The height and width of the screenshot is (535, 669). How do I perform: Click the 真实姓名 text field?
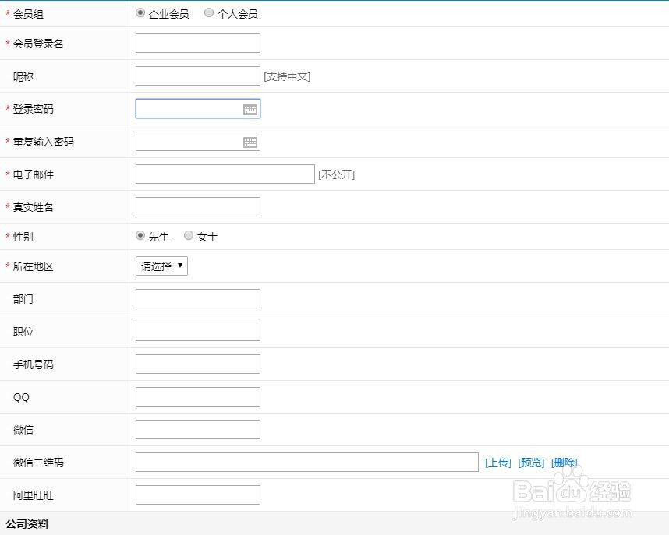[x=197, y=207]
